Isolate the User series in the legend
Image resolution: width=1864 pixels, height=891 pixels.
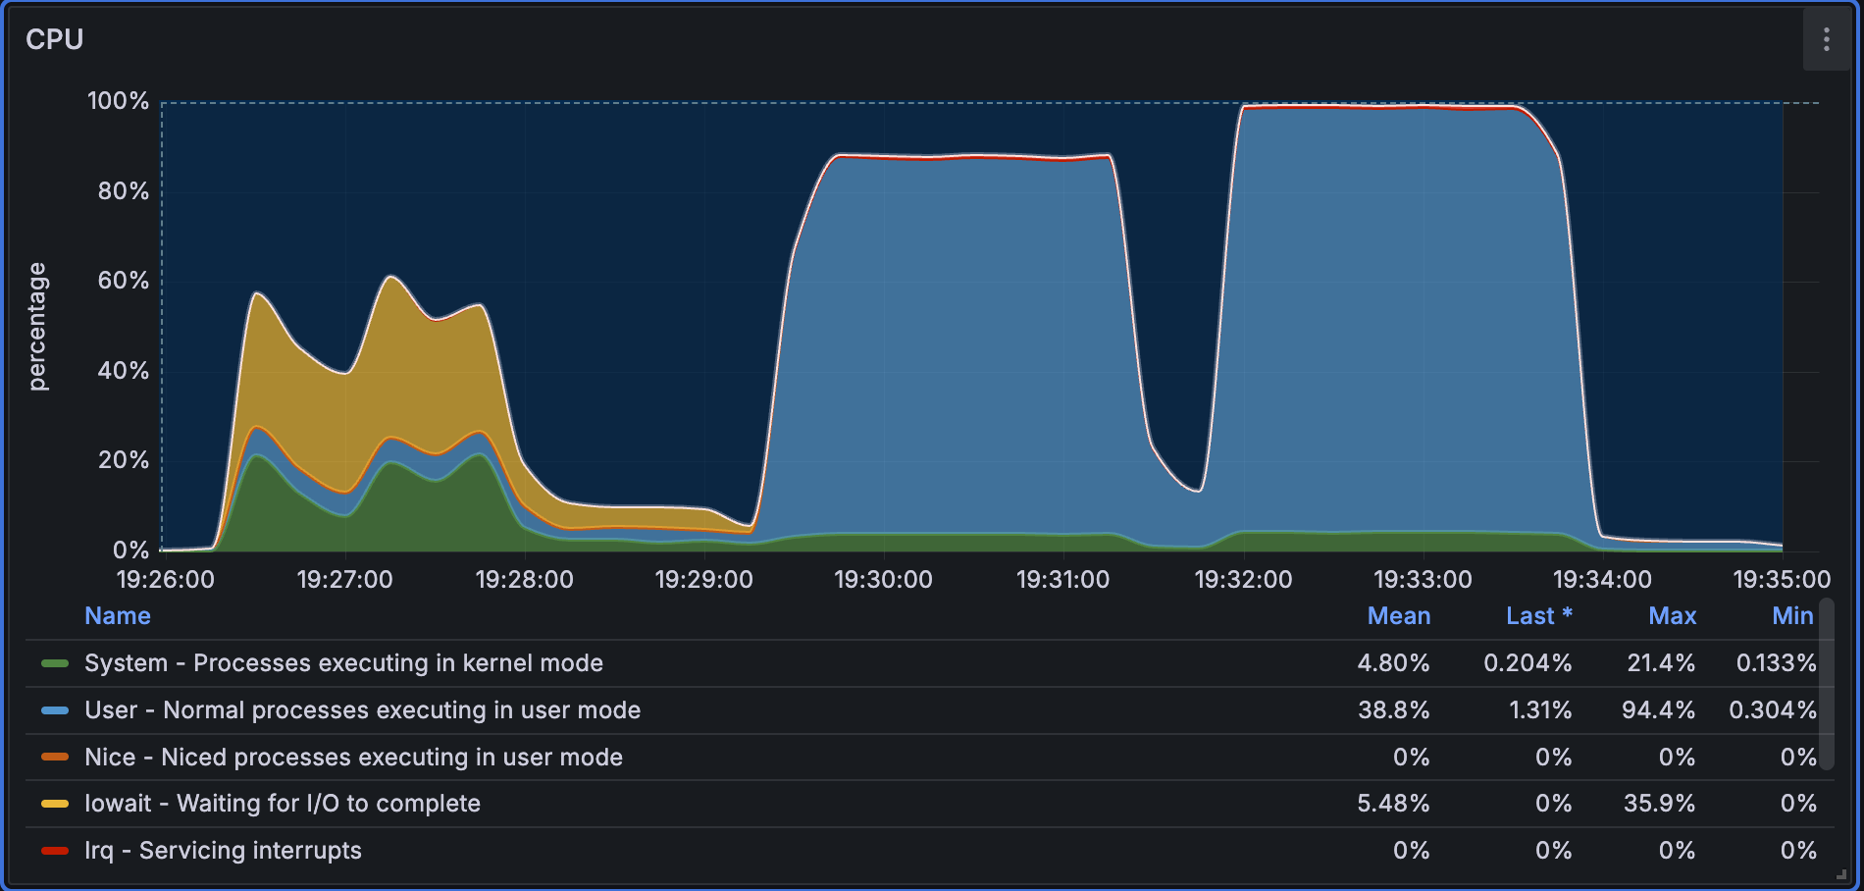(363, 709)
